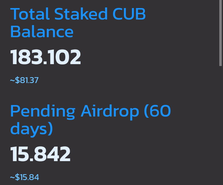Click the word Staked in the heading
Screen dimensions: 223x185
(x=81, y=14)
